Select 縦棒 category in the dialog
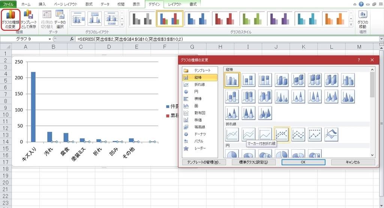The width and height of the screenshot is (384, 208). [x=200, y=77]
